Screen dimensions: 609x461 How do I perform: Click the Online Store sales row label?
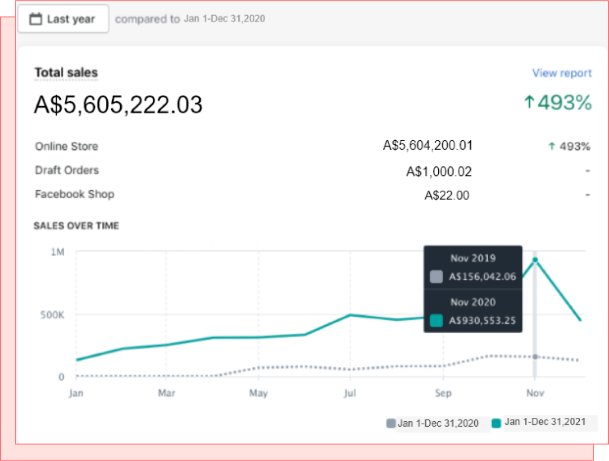67,146
